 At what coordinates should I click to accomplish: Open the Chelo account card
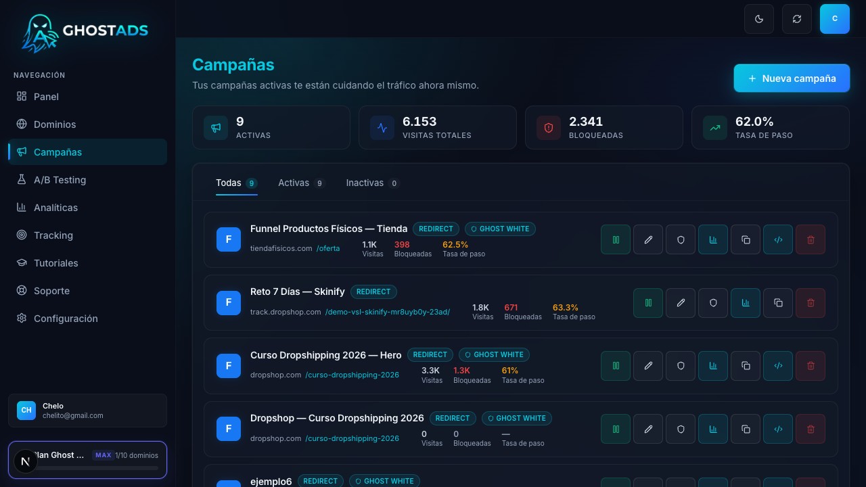pos(87,411)
